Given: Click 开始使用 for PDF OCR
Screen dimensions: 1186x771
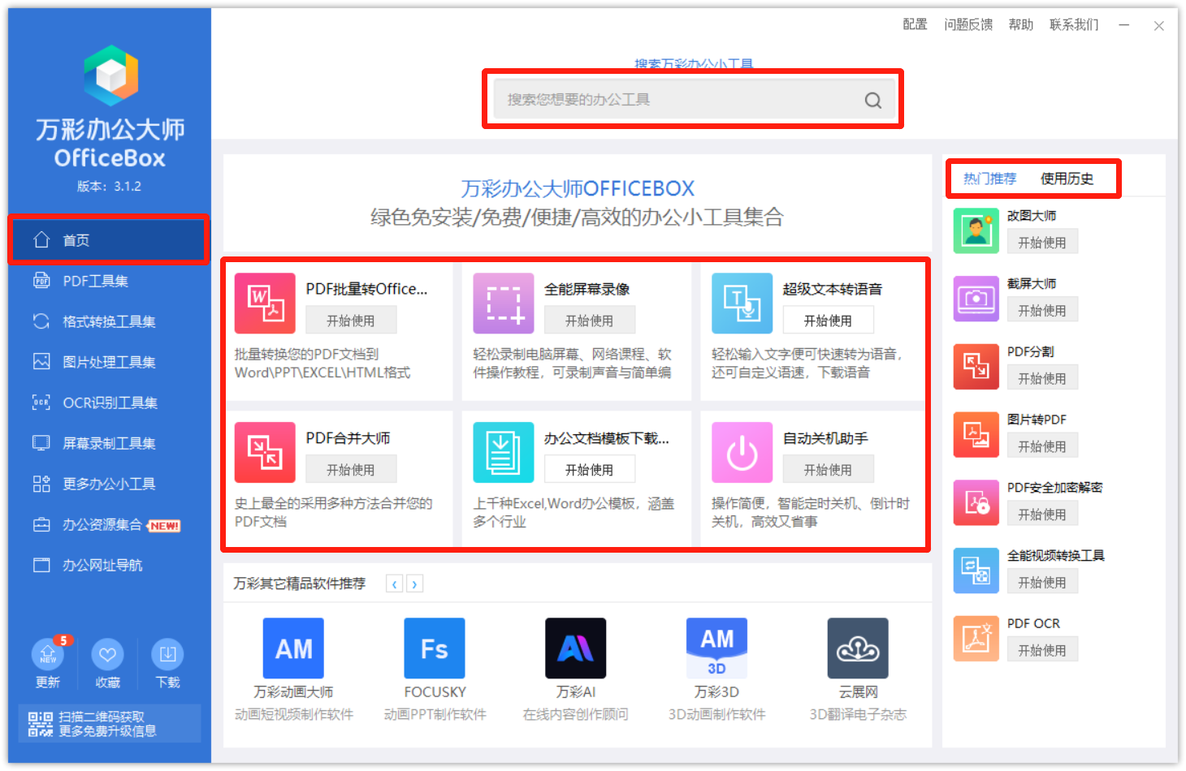Looking at the screenshot, I should [1042, 651].
